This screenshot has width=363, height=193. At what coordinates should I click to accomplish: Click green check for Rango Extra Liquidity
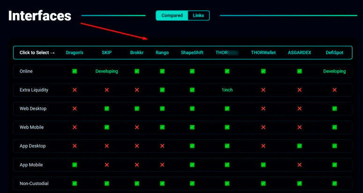[162, 90]
